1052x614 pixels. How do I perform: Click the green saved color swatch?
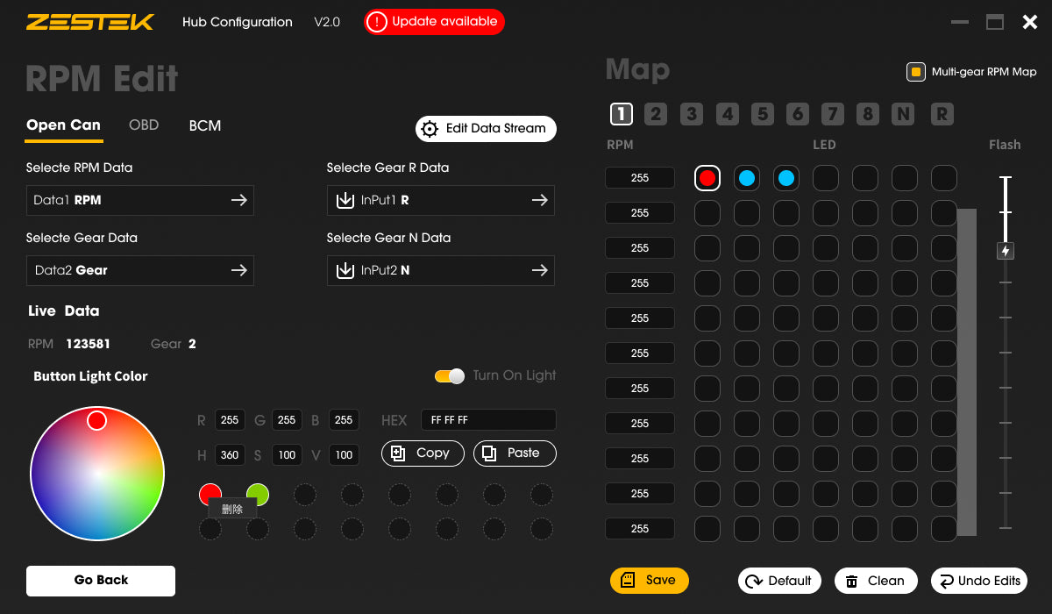click(x=258, y=493)
